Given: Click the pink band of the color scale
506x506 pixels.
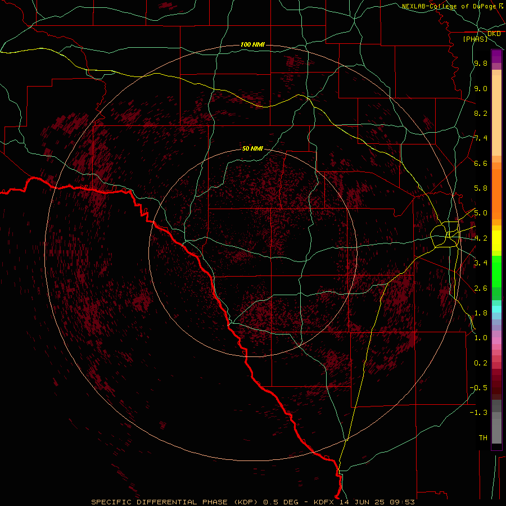Looking at the screenshot, I should (x=496, y=341).
